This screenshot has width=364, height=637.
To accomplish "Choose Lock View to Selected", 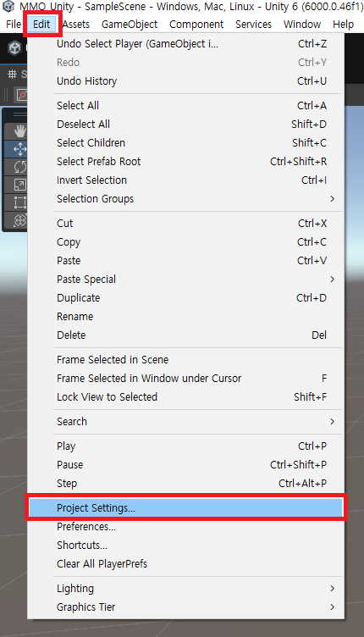I will 186,397.
